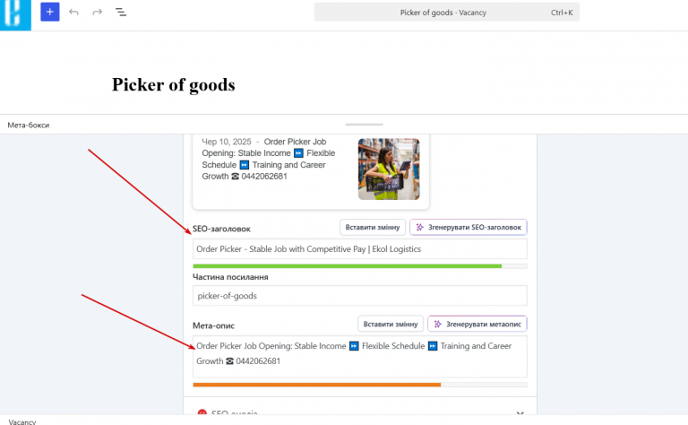The width and height of the screenshot is (688, 425).
Task: Expand the SEO analysis section chevron
Action: click(520, 412)
